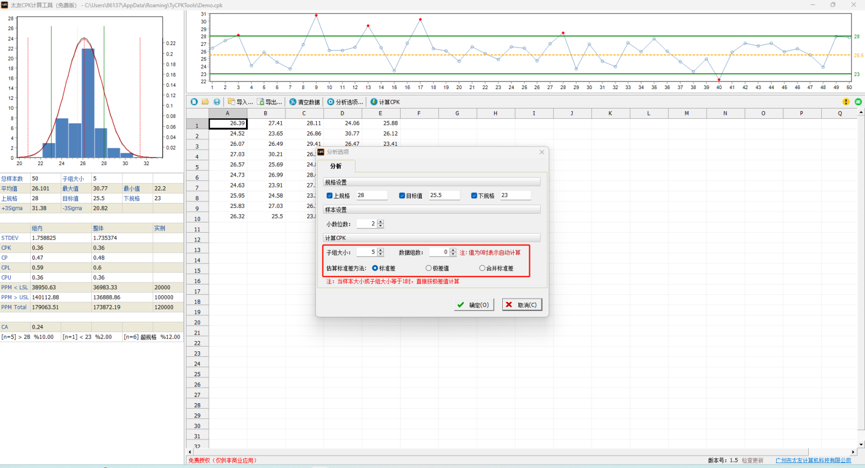Confirm with the 确定(O) button
Viewport: 865px width, 468px height.
[474, 305]
